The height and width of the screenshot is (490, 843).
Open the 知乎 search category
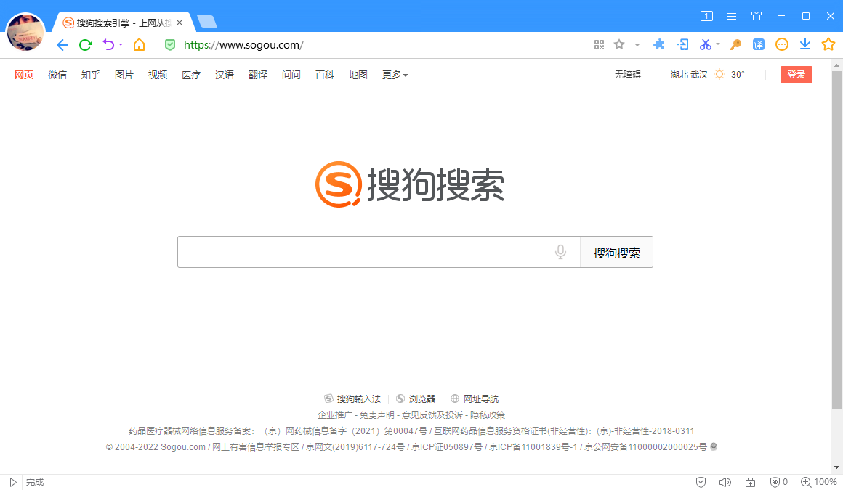click(90, 75)
